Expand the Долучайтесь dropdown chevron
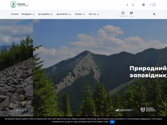The height and width of the screenshot is (125, 167). tap(70, 14)
